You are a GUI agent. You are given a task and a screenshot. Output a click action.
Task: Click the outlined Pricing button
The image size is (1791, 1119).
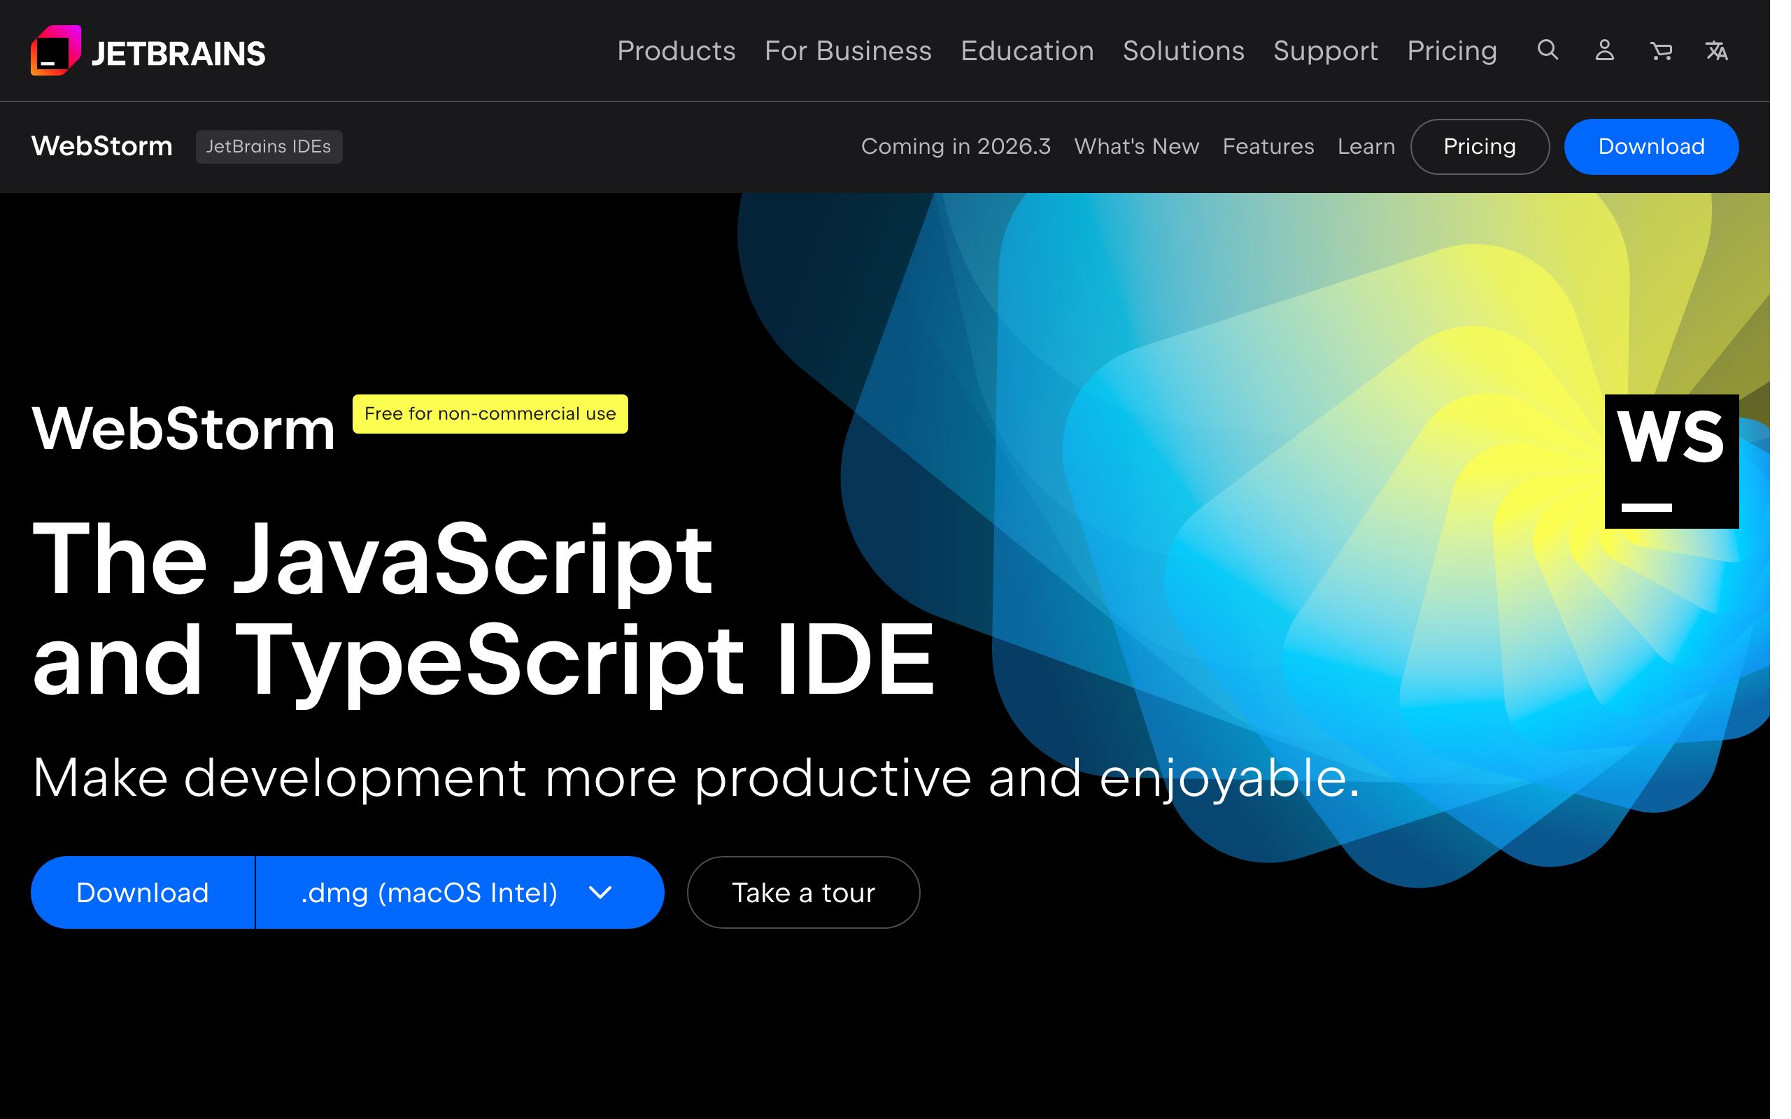[x=1480, y=147]
